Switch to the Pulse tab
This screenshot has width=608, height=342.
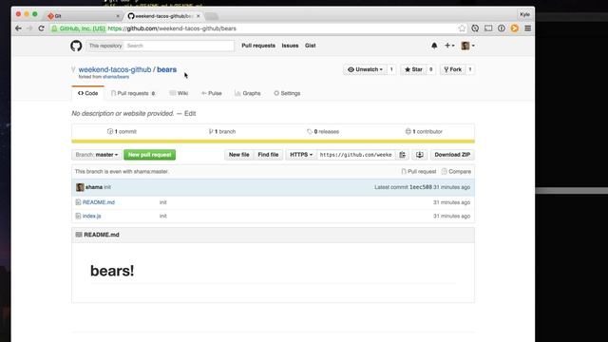tap(212, 93)
